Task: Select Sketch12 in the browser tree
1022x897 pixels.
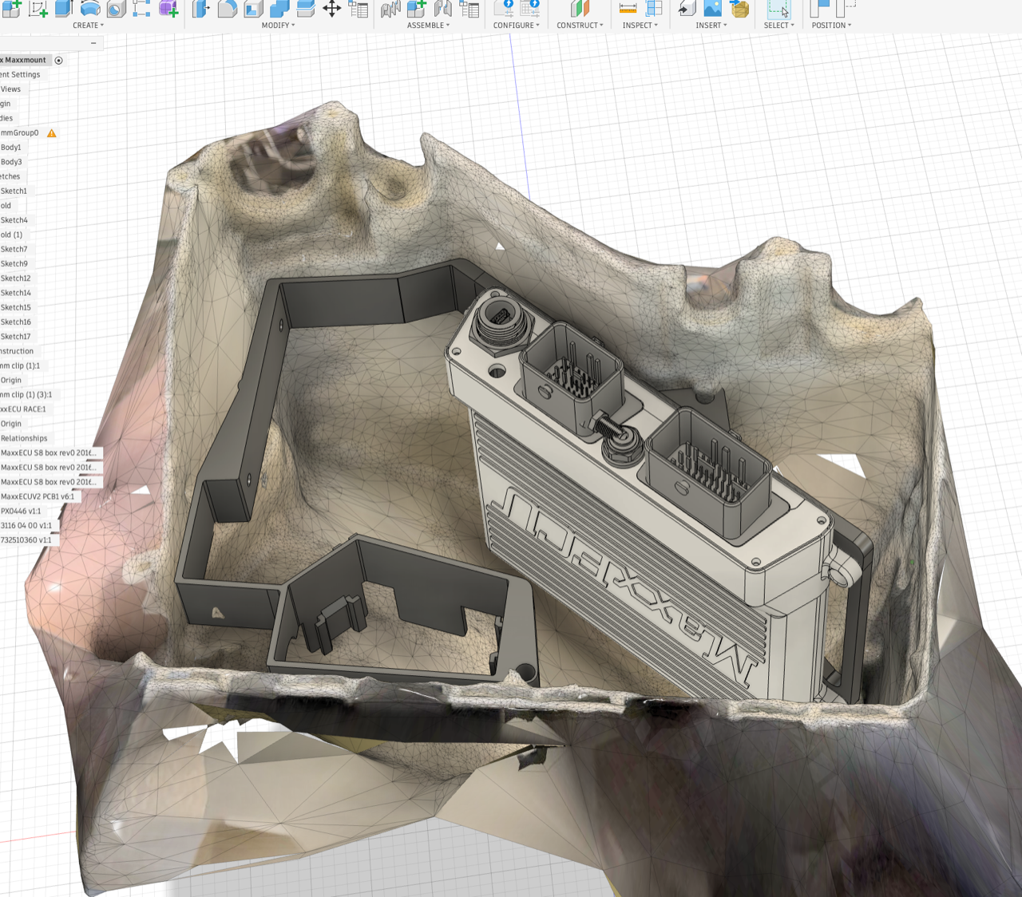Action: click(15, 279)
